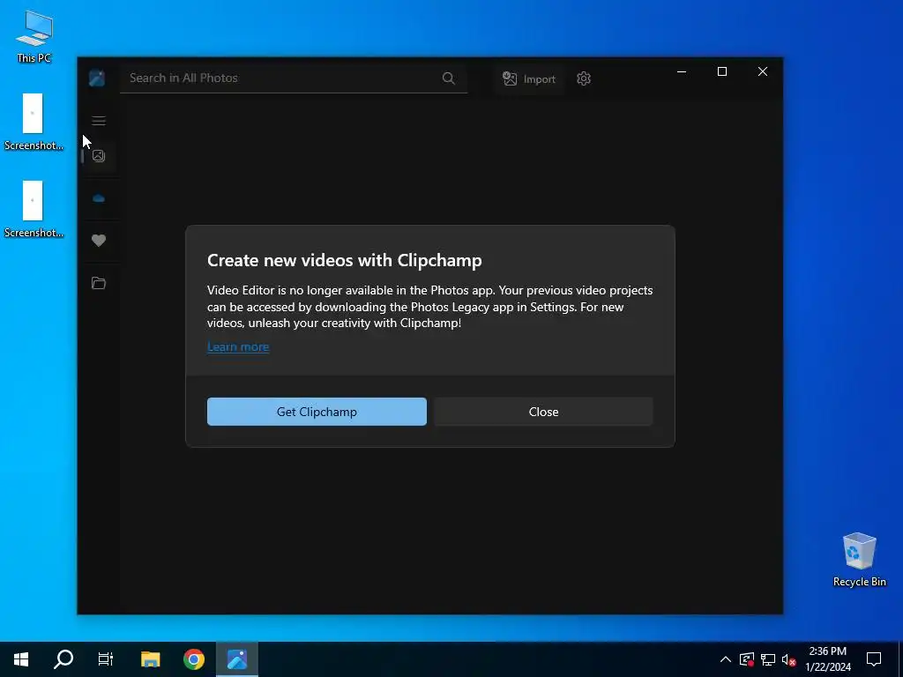Click the Import button
The image size is (903, 677).
pos(529,78)
